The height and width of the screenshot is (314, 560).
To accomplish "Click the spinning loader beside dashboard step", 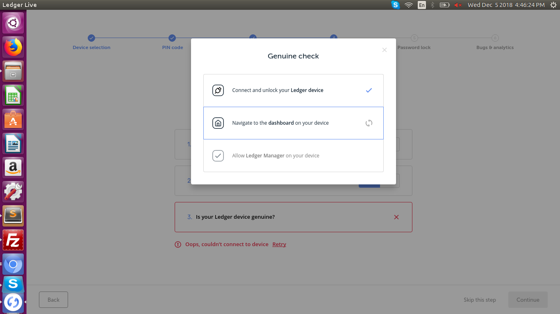I will [x=369, y=123].
